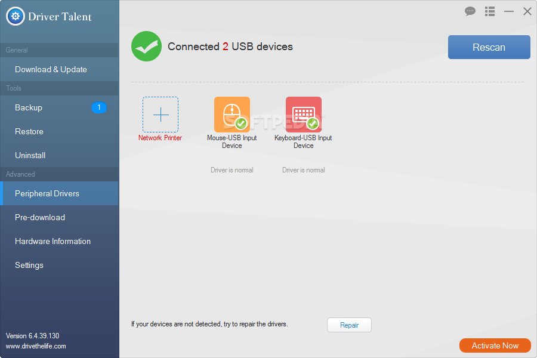Open the feedback speech bubble icon
This screenshot has height=358, width=537.
point(470,11)
